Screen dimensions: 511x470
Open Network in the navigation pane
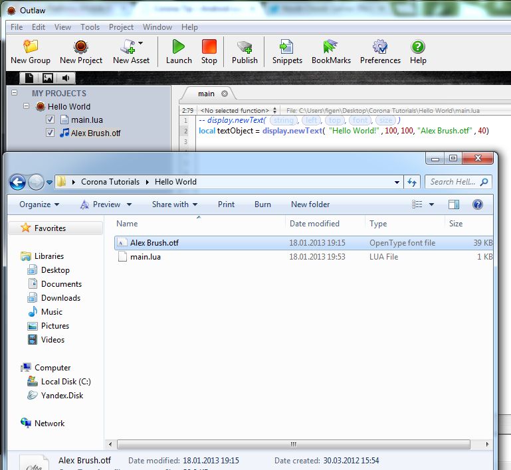(50, 423)
